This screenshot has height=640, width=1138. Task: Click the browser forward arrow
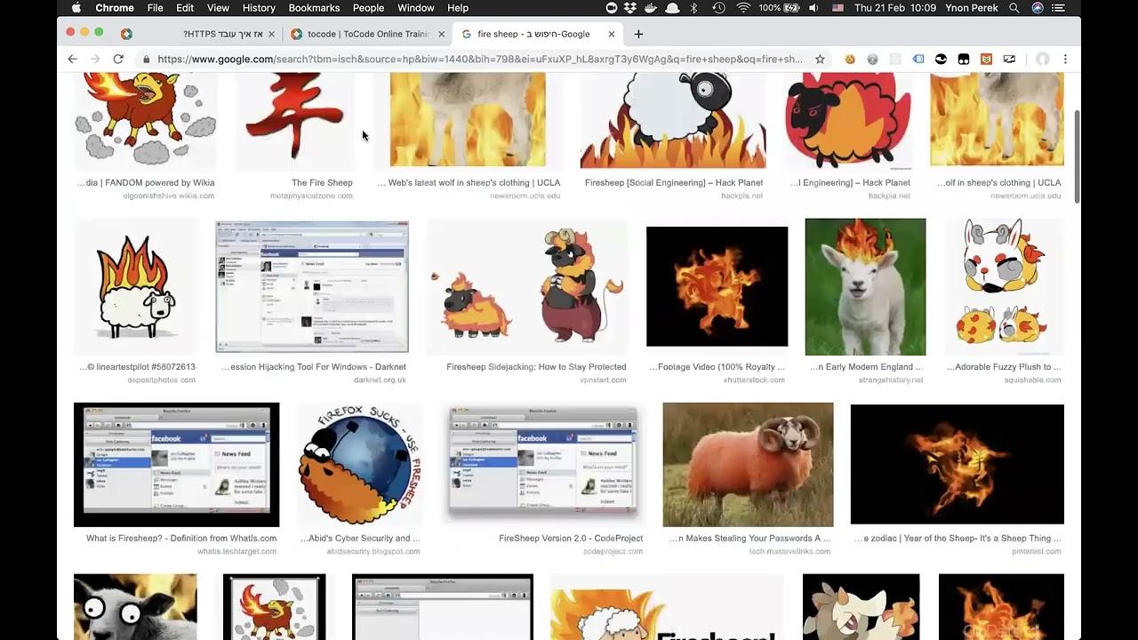tap(95, 59)
